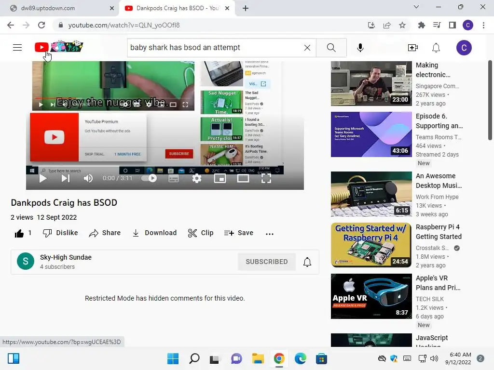Viewport: 494px width, 370px height.
Task: Open Episode 6 Supporting video thumbnail
Action: (371, 134)
